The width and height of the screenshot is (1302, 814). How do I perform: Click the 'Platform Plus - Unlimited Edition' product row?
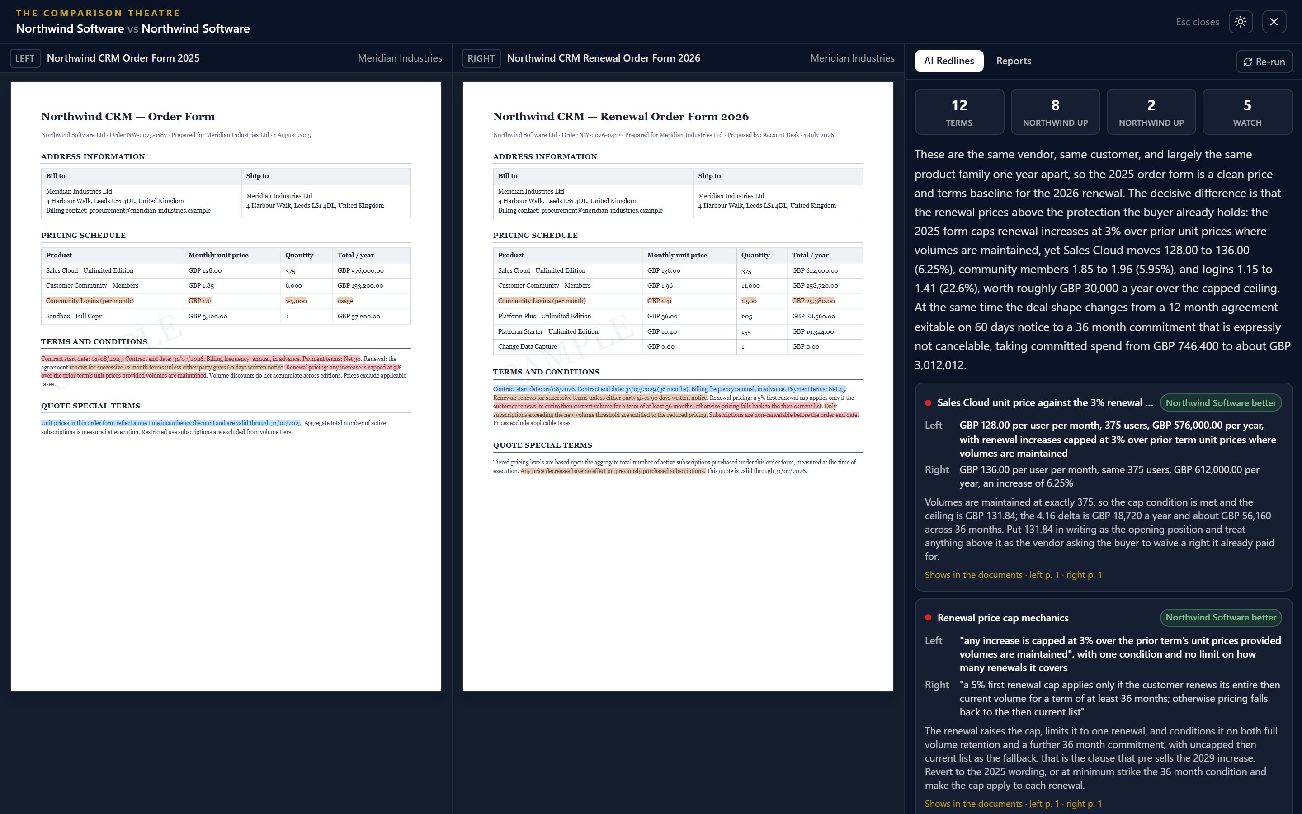click(678, 317)
